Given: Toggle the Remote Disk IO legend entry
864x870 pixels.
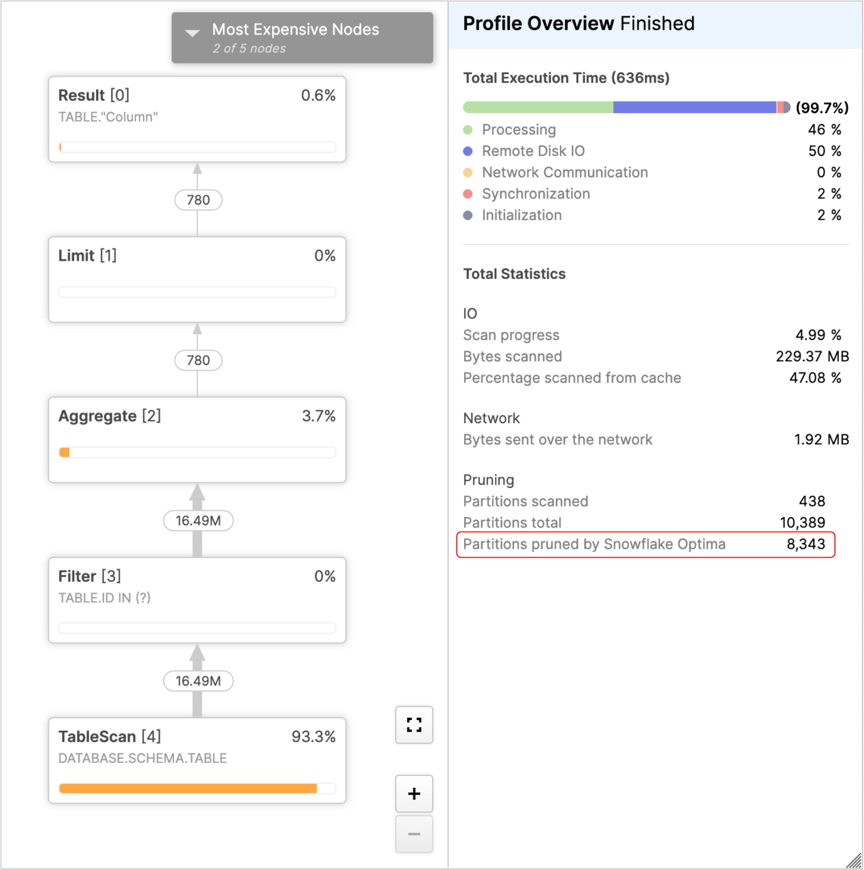Looking at the screenshot, I should tap(532, 151).
